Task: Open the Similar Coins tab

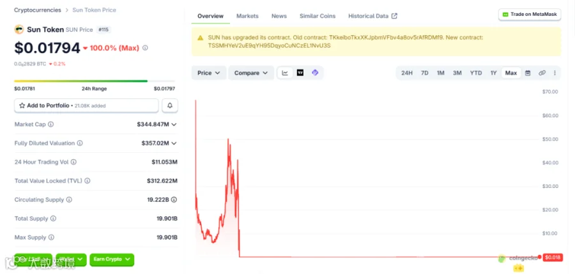Action: [x=317, y=16]
